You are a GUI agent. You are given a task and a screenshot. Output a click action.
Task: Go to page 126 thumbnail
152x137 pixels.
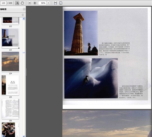click(10, 109)
